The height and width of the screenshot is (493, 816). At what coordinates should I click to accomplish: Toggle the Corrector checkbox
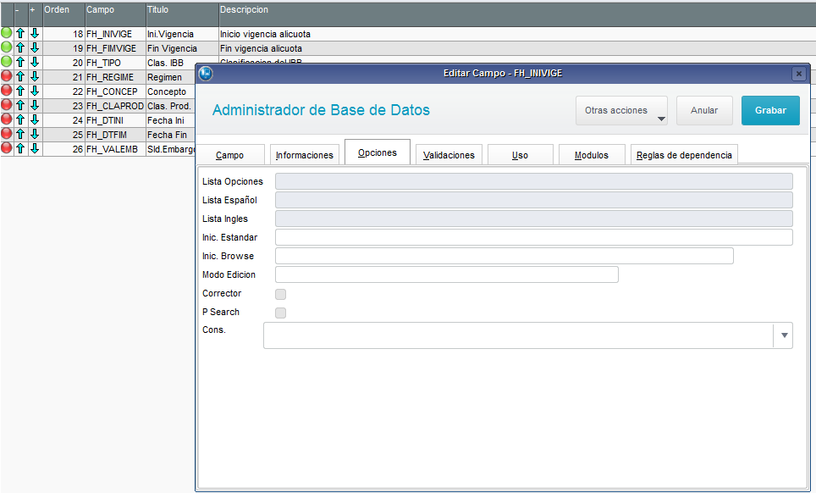click(x=280, y=294)
